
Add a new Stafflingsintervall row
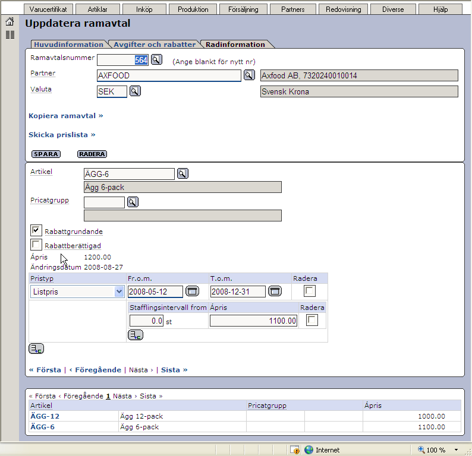(x=135, y=335)
